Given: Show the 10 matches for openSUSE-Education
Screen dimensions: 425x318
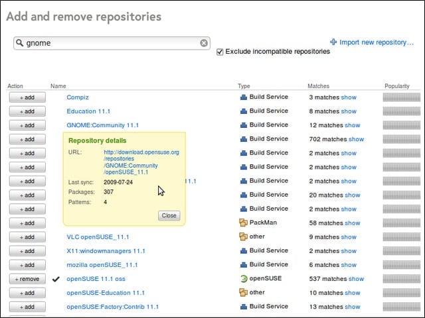Looking at the screenshot, I should [353, 293].
